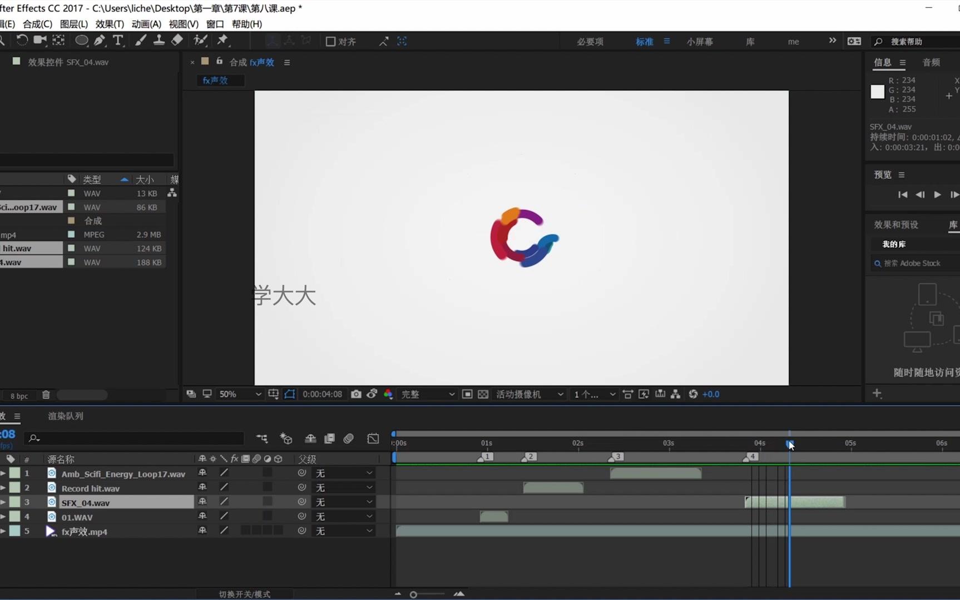The width and height of the screenshot is (960, 600).
Task: Switch to the 渲染队列 tab
Action: pyautogui.click(x=66, y=416)
